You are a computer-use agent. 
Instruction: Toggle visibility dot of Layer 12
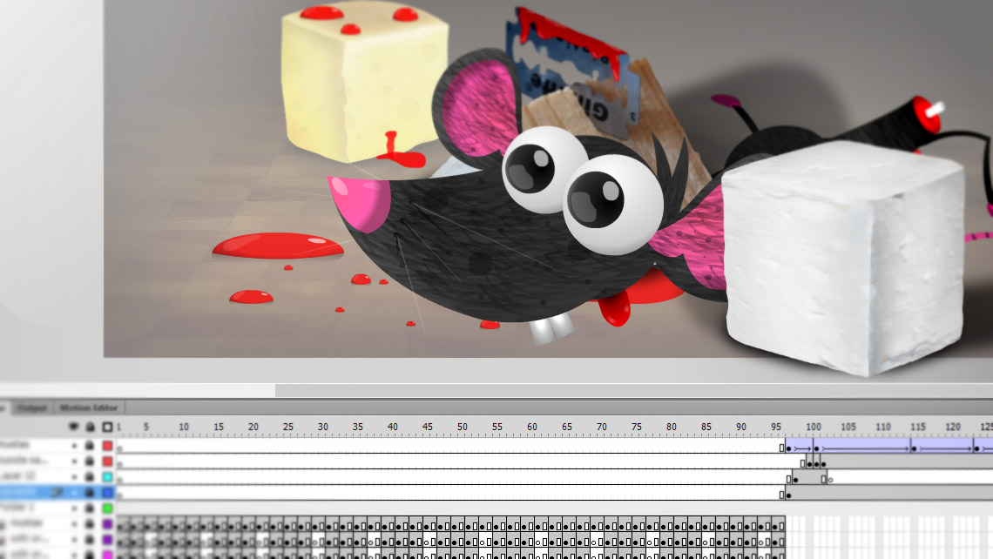click(x=74, y=476)
